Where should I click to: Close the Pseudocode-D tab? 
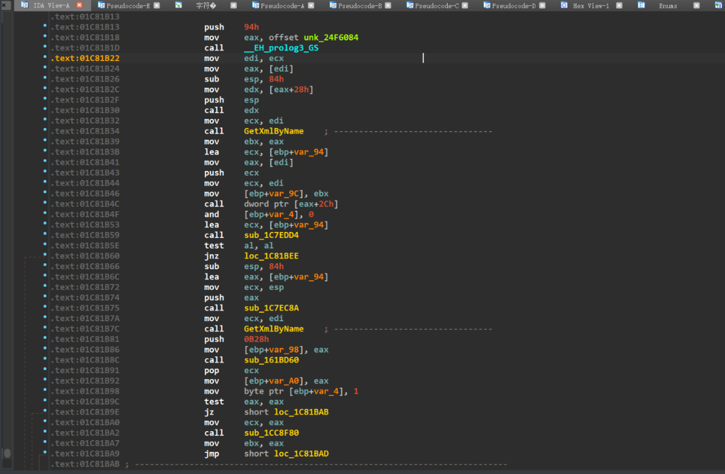tap(541, 5)
